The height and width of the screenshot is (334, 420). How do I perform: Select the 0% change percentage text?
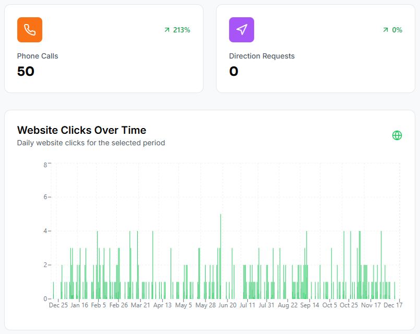click(x=397, y=30)
